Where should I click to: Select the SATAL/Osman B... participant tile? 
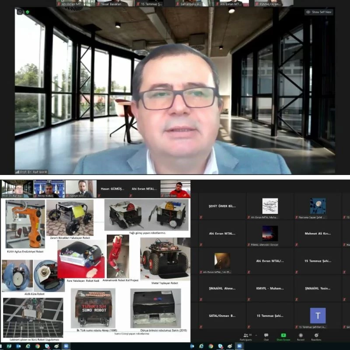pyautogui.click(x=222, y=315)
